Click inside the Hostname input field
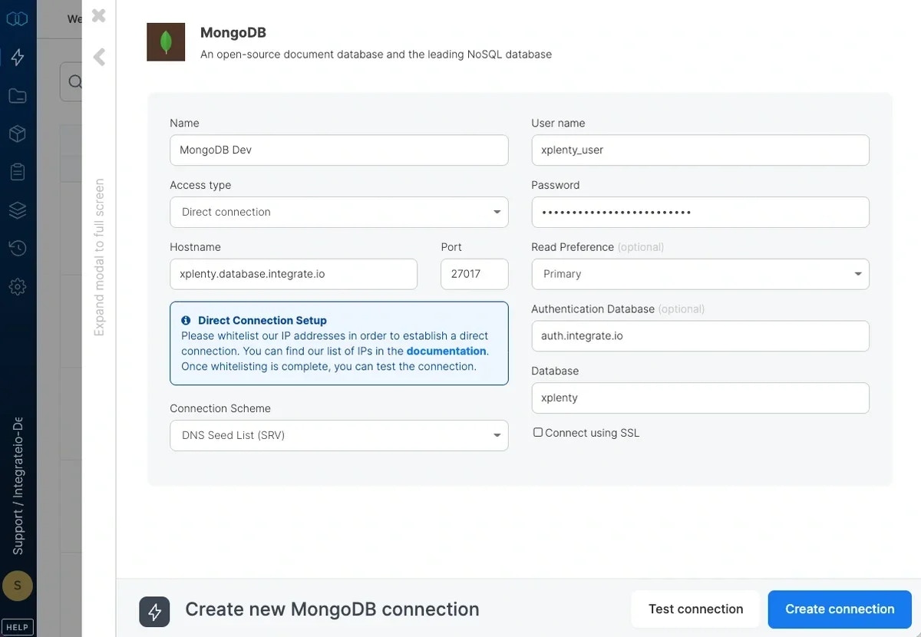The image size is (921, 637). (293, 274)
